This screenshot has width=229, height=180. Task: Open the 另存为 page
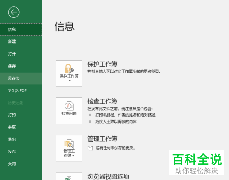point(21,79)
